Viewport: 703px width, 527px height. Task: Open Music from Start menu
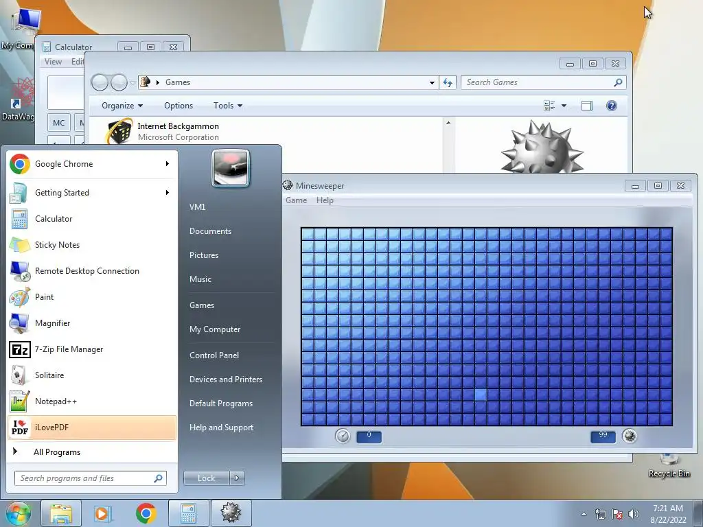pyautogui.click(x=200, y=279)
